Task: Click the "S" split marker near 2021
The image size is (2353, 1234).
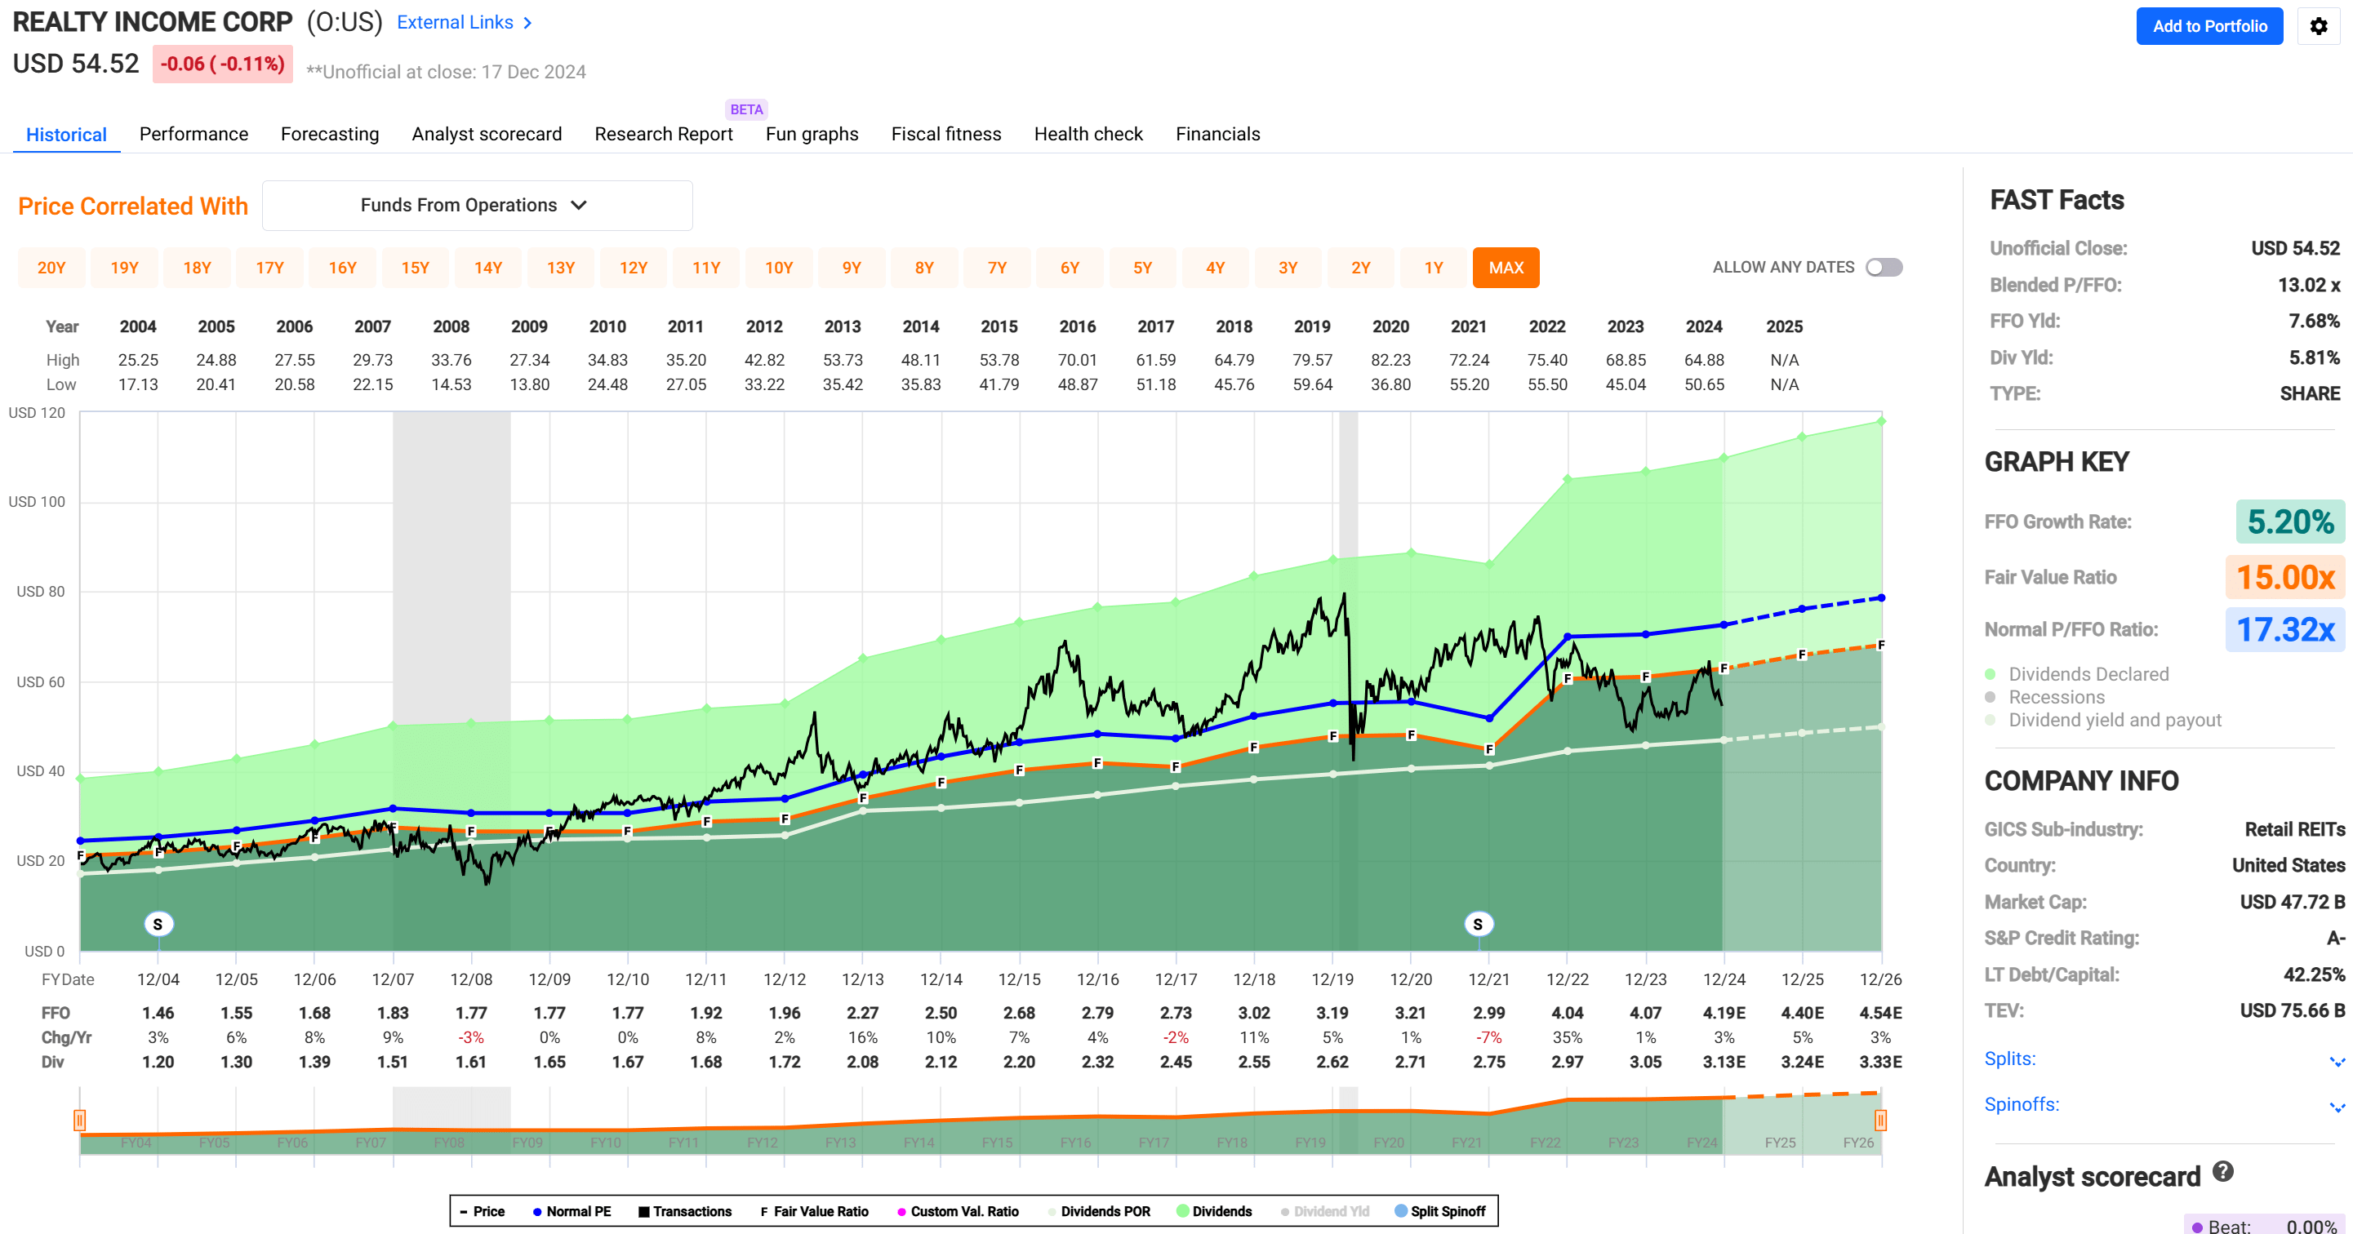Action: click(1478, 923)
